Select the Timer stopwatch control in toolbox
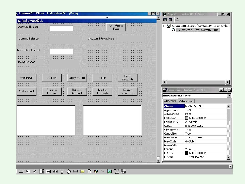 tap(69, 171)
